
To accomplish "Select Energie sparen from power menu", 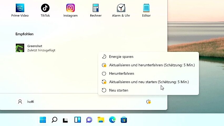I will [121, 57].
